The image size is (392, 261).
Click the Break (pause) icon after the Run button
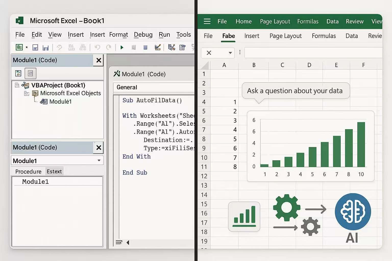(x=134, y=47)
